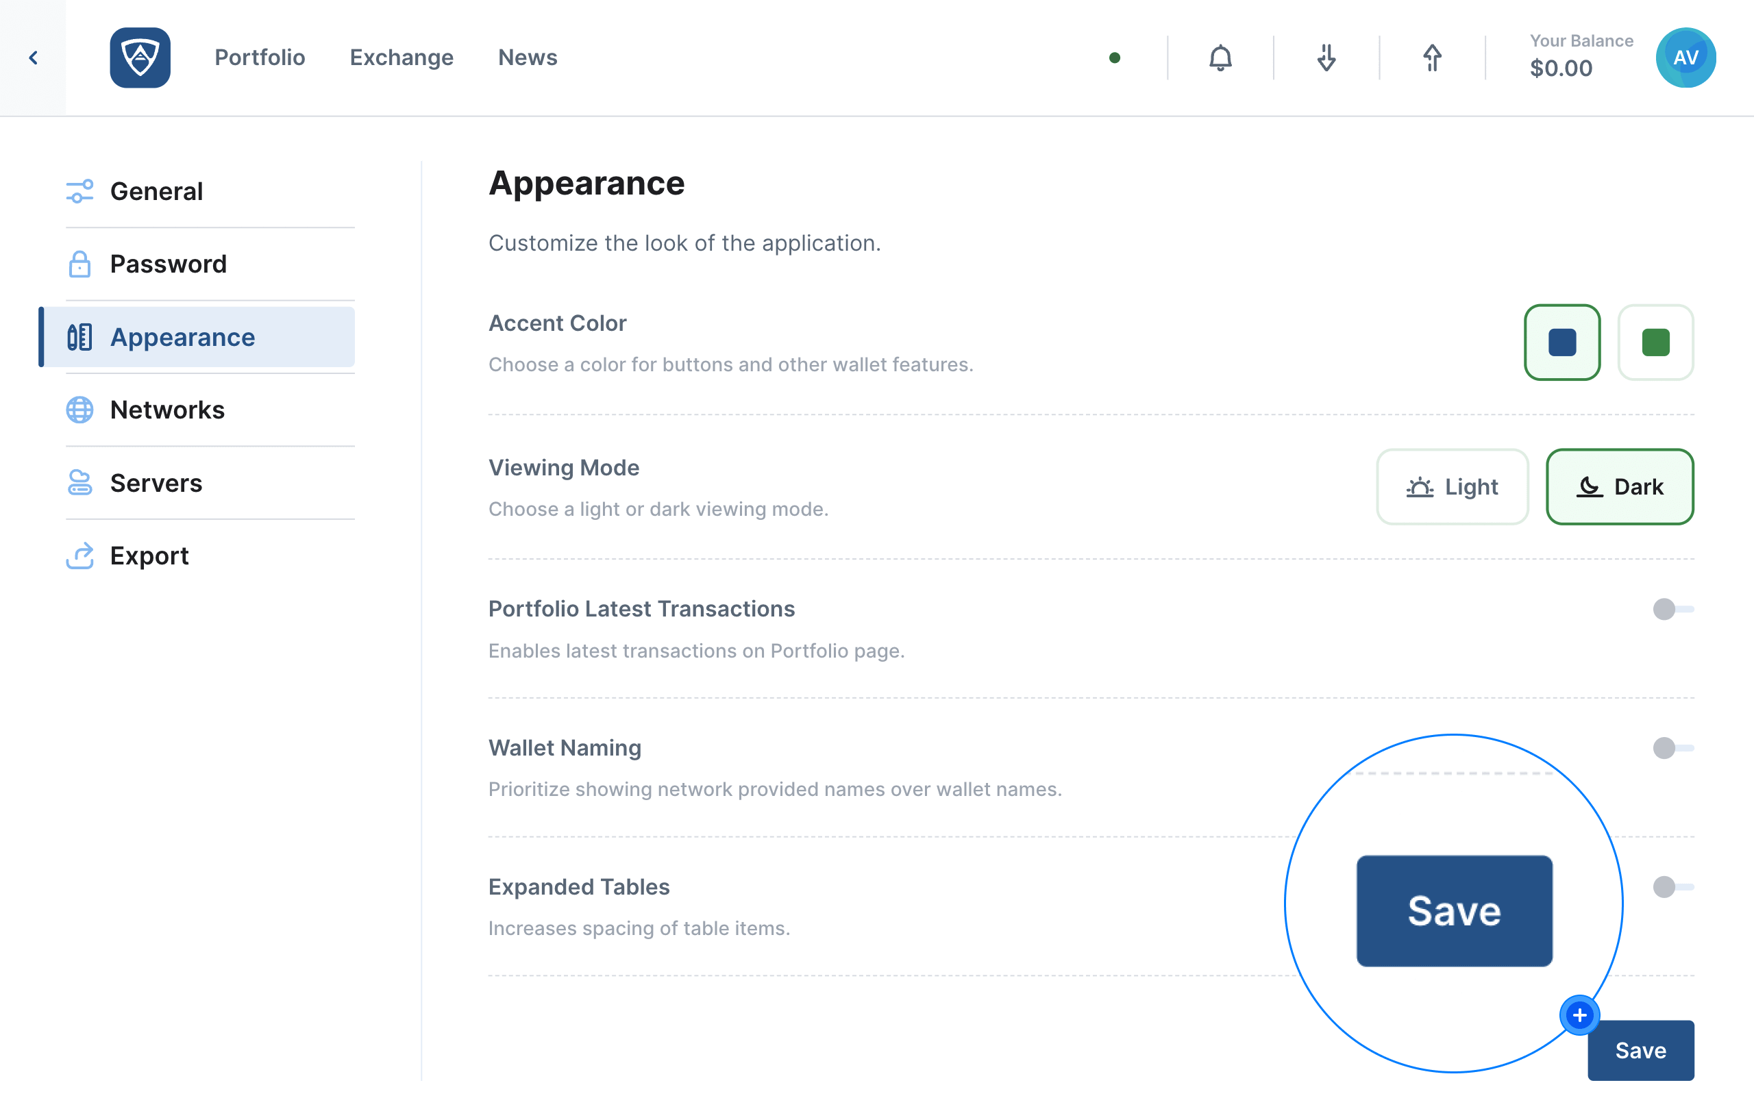
Task: Open the notifications bell
Action: pyautogui.click(x=1220, y=58)
